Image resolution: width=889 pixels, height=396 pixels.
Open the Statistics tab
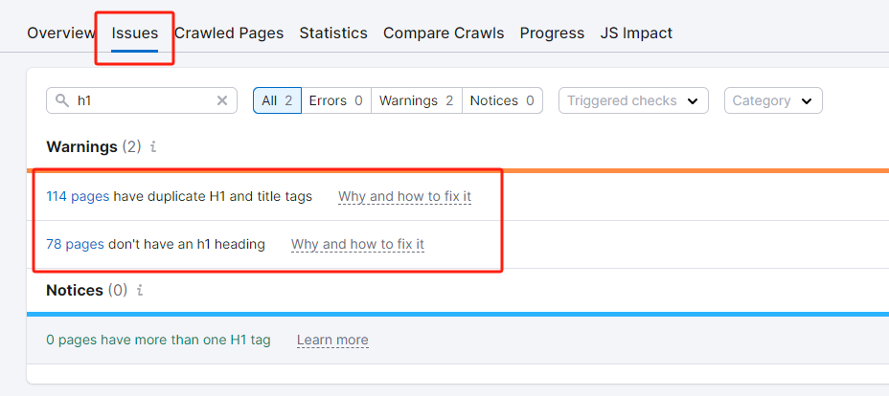pyautogui.click(x=333, y=33)
